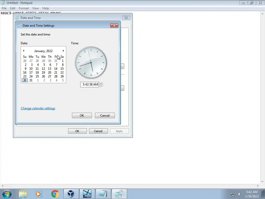Open Notepad View menu
This screenshot has height=199, width=265.
coord(35,8)
